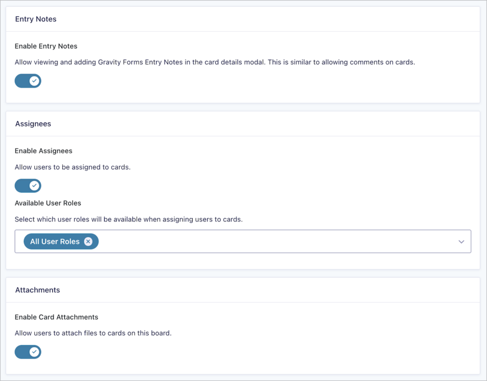This screenshot has height=381, width=487.
Task: Remove the All User Roles tag
Action: (88, 241)
